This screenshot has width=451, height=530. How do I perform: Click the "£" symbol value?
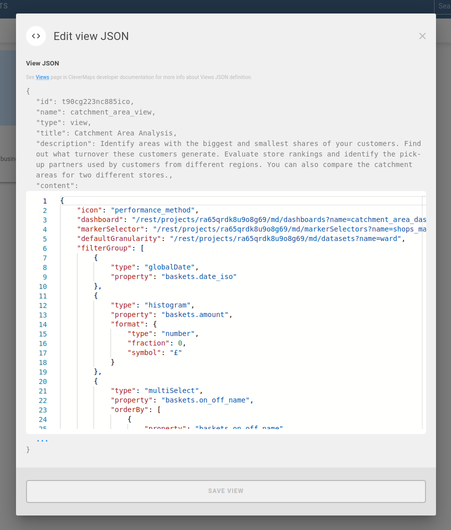[x=176, y=353]
